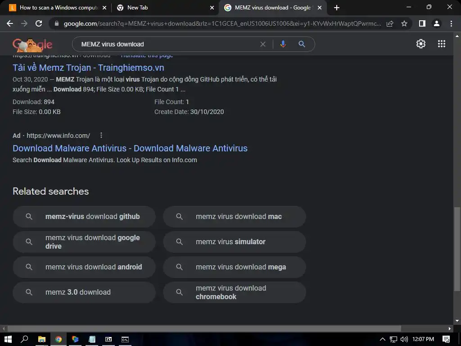Screen dimensions: 461x346
Task: Open File Explorer from taskbar
Action: coord(42,339)
